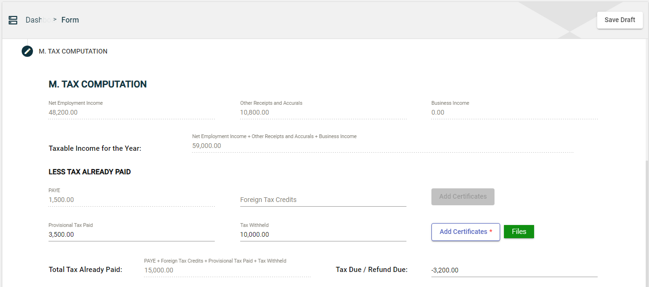Click the PAYE amount field
The width and height of the screenshot is (649, 287).
[131, 200]
